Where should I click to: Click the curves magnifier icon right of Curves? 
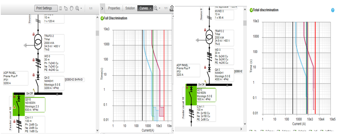(x=156, y=8)
